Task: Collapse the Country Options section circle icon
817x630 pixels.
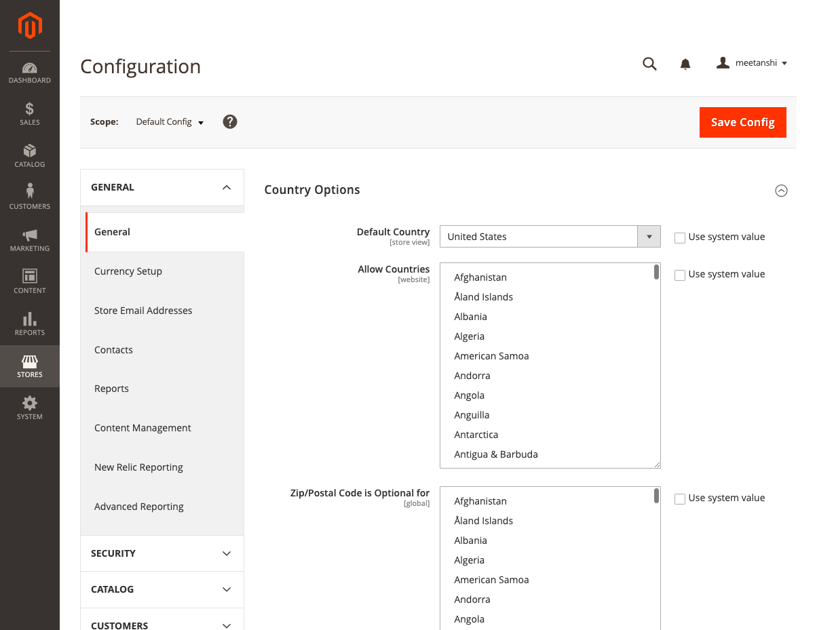Action: pos(781,191)
